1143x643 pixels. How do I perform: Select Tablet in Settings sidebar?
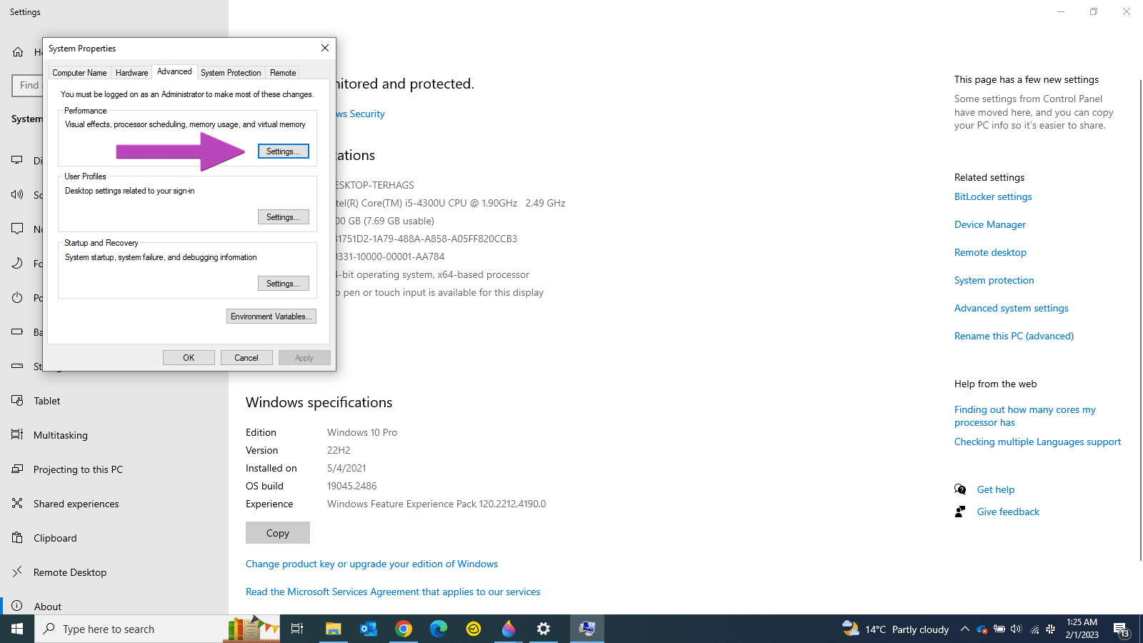point(47,401)
